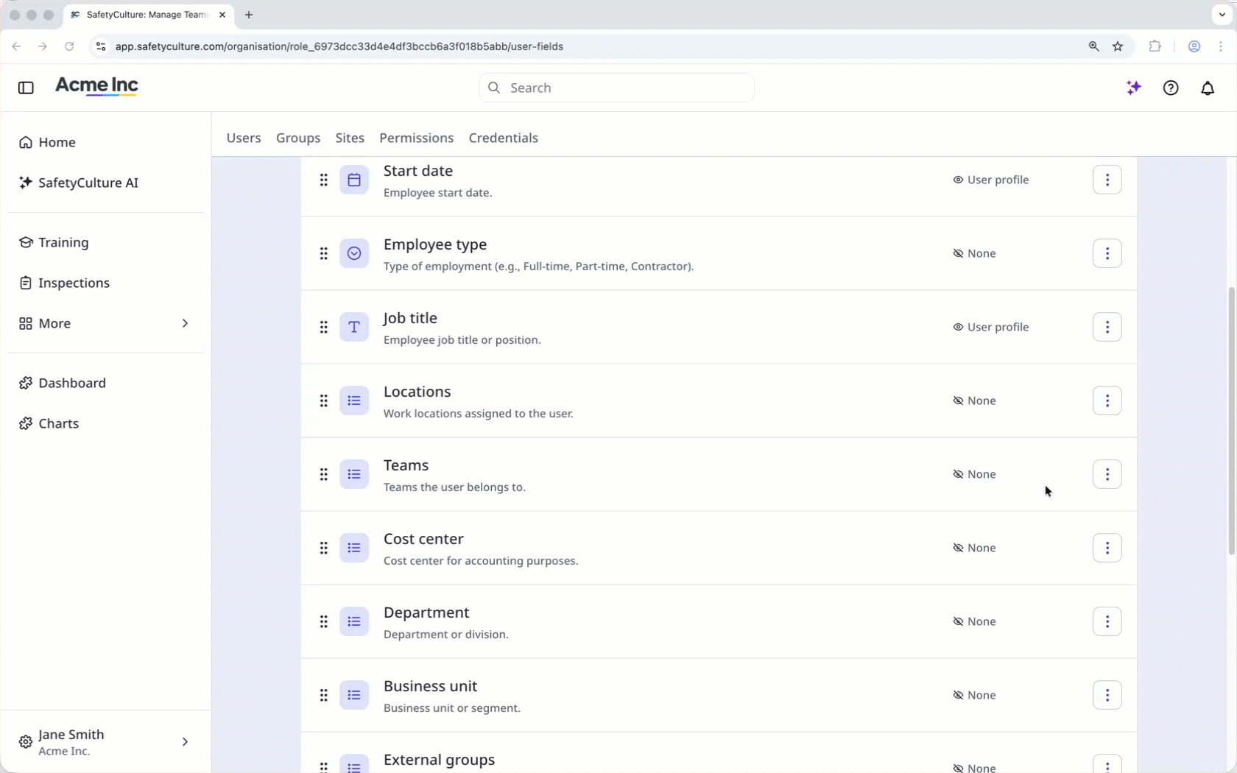Toggle Business unit None visibility
This screenshot has height=773, width=1237.
[974, 695]
